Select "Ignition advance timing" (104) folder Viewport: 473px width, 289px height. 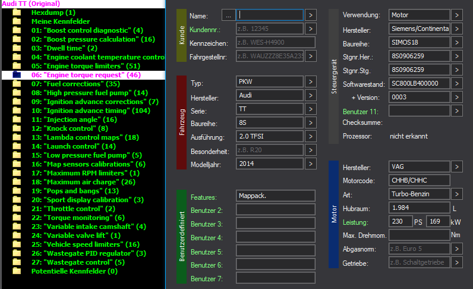[91, 111]
